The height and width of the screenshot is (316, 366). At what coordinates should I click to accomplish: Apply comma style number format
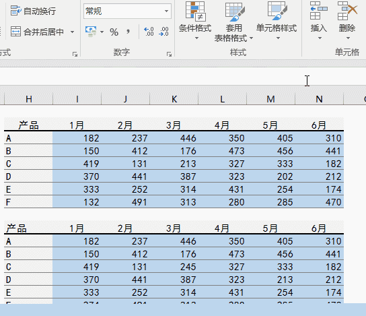pos(128,31)
